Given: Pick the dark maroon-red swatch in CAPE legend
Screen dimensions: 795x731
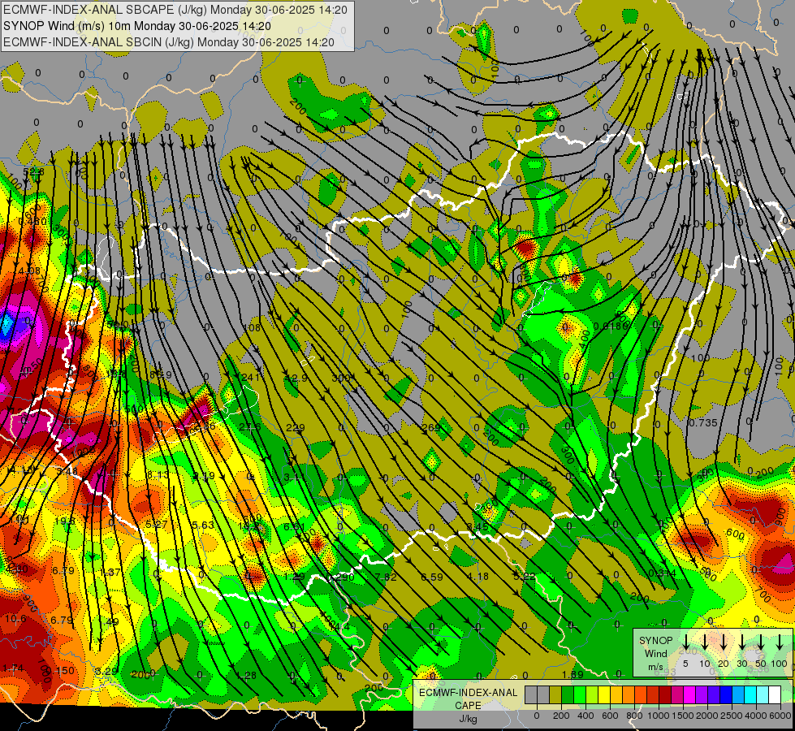Looking at the screenshot, I should point(665,694).
